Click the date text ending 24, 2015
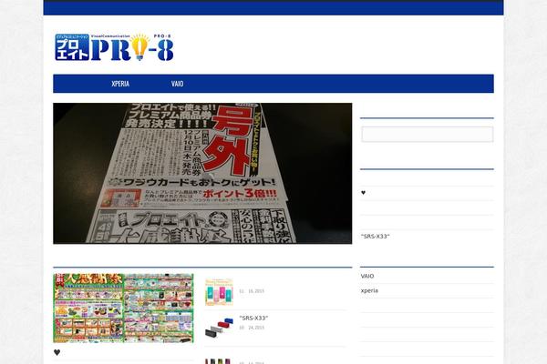 coord(252,328)
